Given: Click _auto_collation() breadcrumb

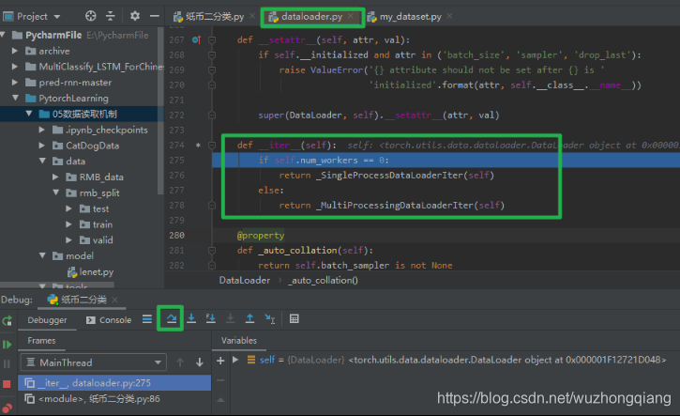Looking at the screenshot, I should pos(325,280).
